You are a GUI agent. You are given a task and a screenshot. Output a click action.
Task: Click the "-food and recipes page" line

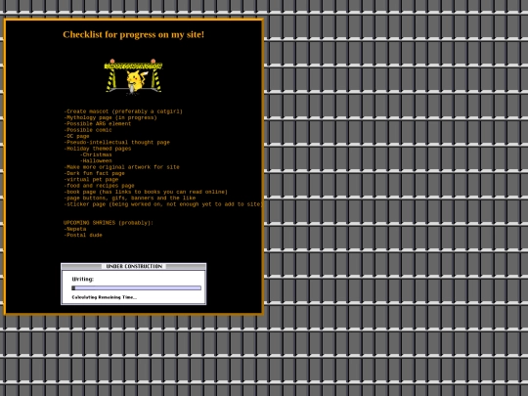click(100, 186)
